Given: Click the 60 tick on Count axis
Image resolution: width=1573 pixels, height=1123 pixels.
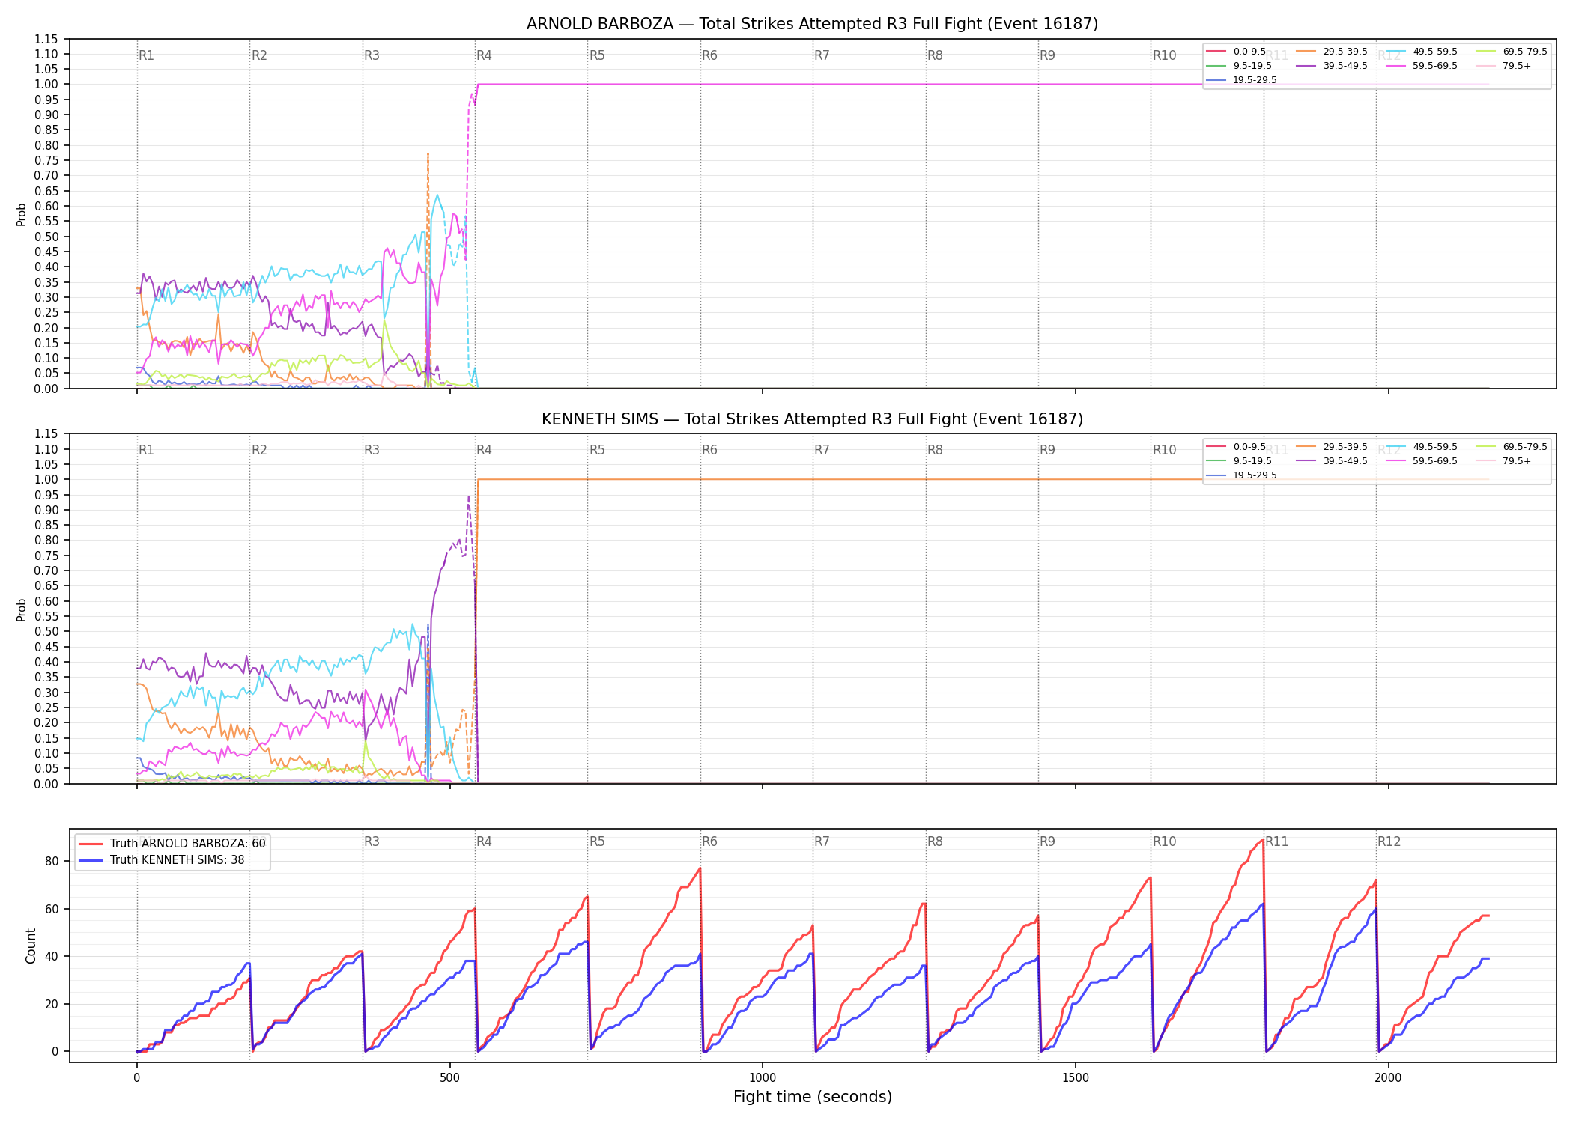Looking at the screenshot, I should (52, 909).
